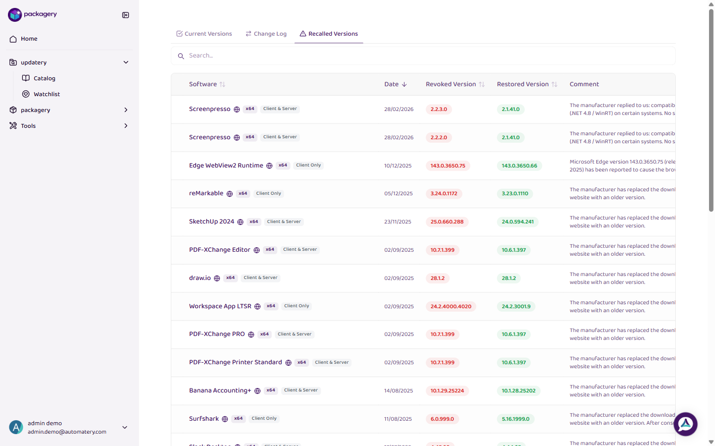Screen dimensions: 715x446
Task: Expand the packagery sidebar section
Action: [x=126, y=110]
